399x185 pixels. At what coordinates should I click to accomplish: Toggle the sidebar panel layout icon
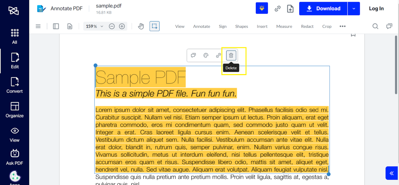pyautogui.click(x=56, y=26)
